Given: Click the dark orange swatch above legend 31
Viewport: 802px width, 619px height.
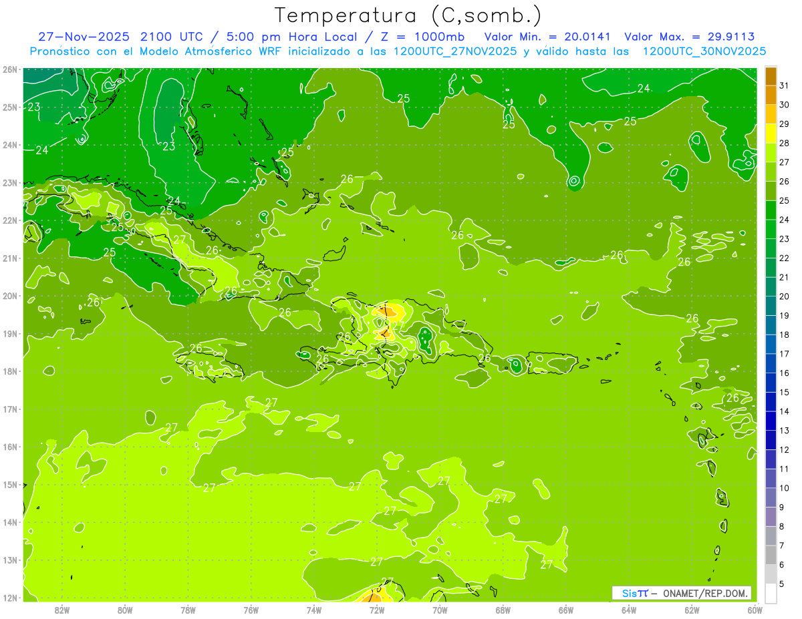Looking at the screenshot, I should [771, 76].
